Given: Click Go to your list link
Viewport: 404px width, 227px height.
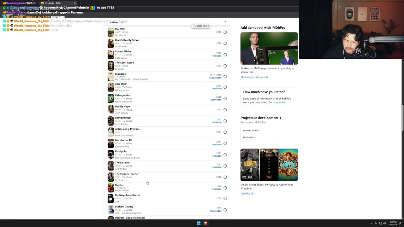Looking at the screenshot, I should [277, 102].
